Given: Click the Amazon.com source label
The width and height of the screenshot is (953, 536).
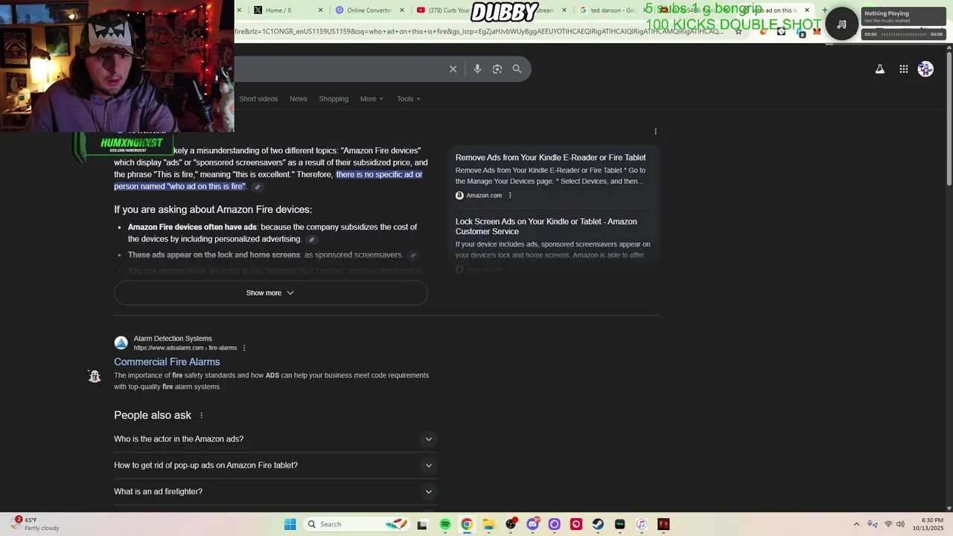Looking at the screenshot, I should tap(484, 195).
